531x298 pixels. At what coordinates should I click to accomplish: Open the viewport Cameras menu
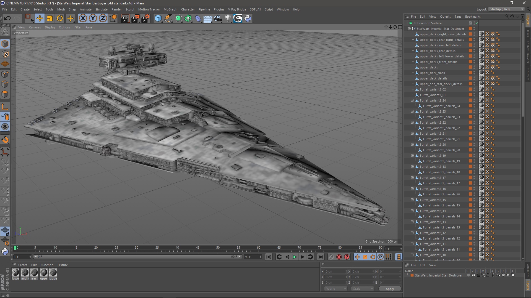pos(35,27)
